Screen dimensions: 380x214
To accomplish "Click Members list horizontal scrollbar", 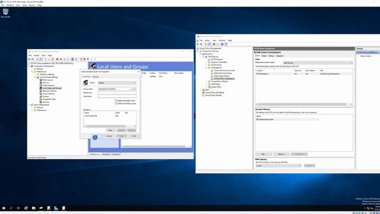I will [110, 126].
